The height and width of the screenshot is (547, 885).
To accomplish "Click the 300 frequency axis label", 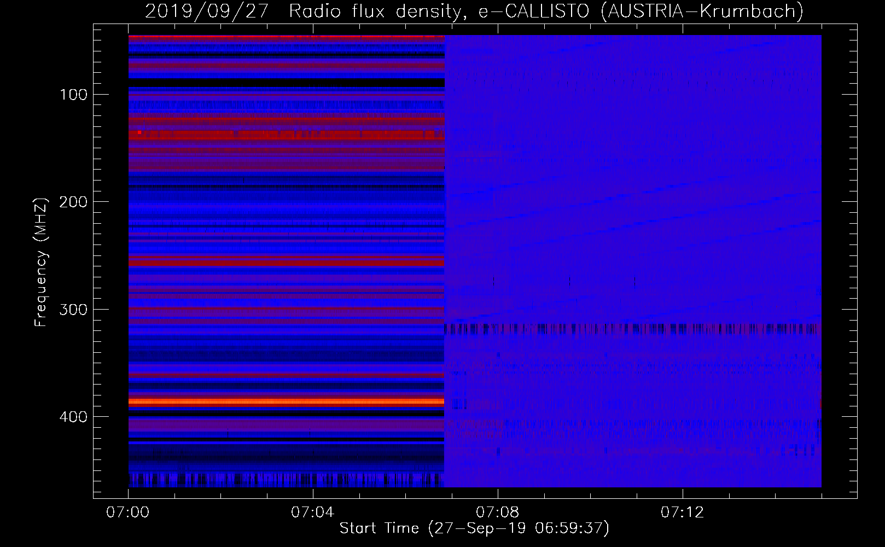I will tap(73, 310).
